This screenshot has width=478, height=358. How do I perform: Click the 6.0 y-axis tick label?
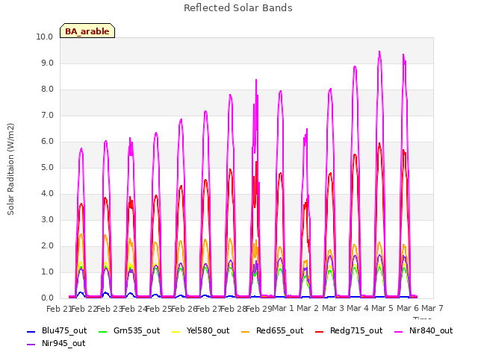click(47, 142)
